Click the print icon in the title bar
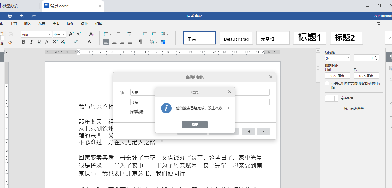Image resolution: width=392 pixels, height=188 pixels. click(10, 15)
